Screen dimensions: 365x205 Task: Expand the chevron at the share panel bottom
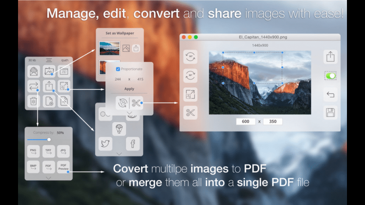[x=119, y=154]
